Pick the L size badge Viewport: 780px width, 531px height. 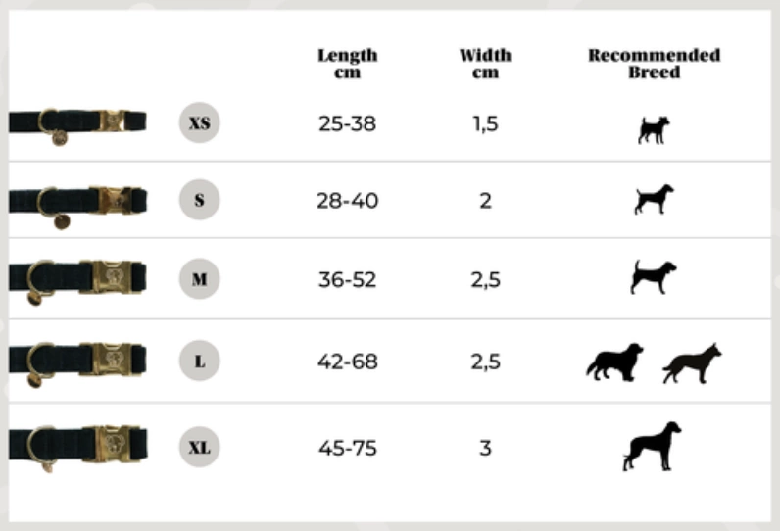click(199, 362)
